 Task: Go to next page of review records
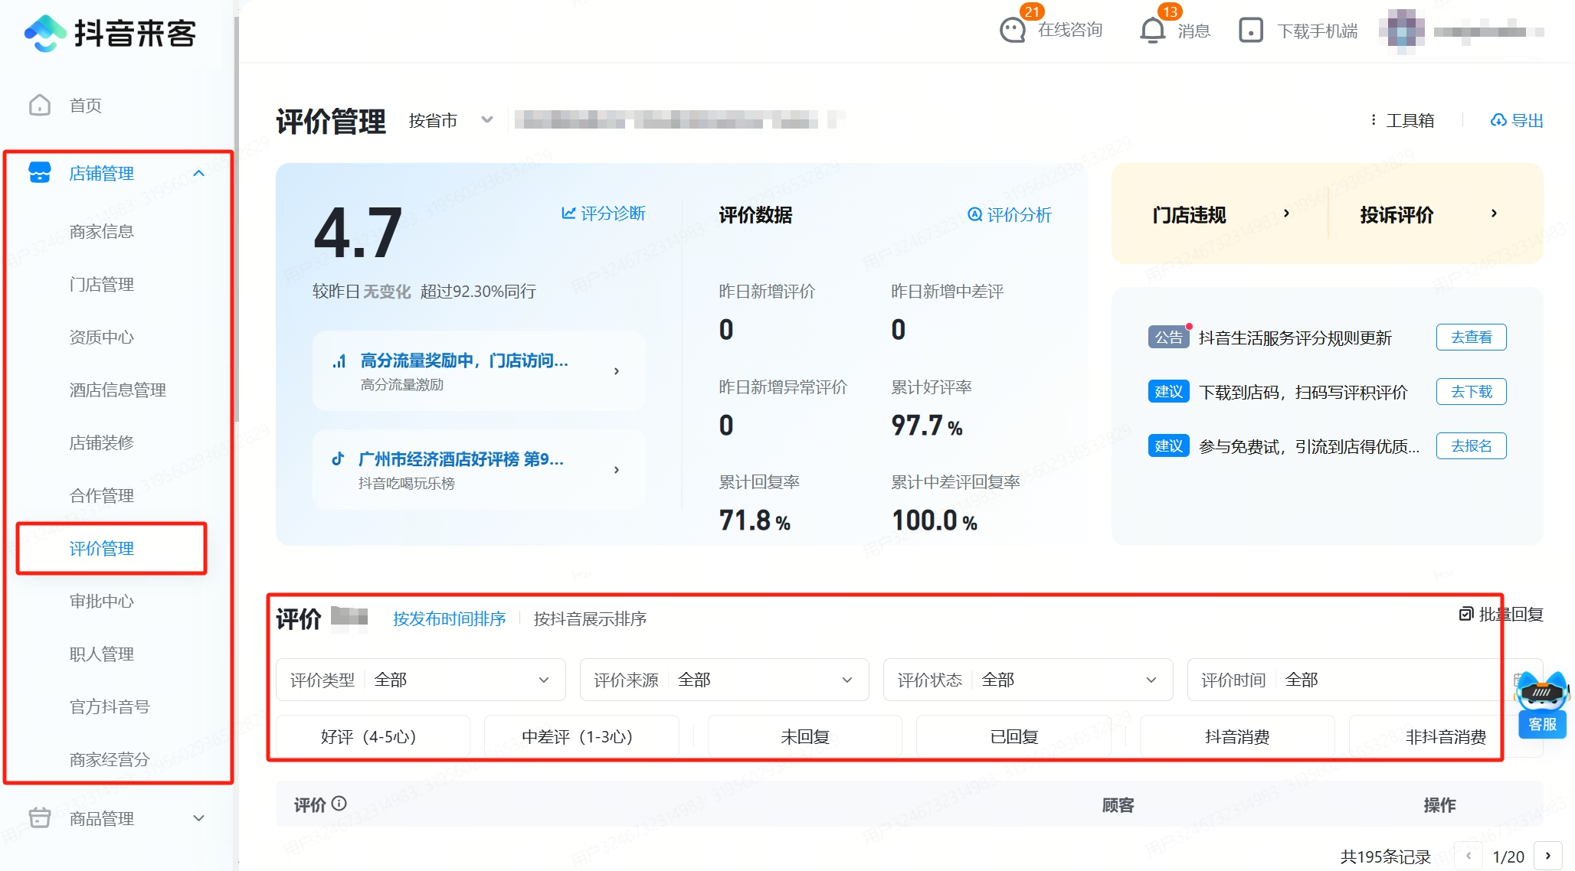tap(1547, 856)
